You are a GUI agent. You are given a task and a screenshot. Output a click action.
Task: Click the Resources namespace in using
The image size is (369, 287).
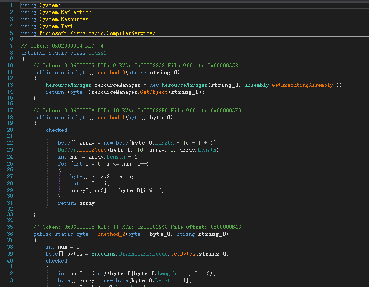click(x=75, y=20)
